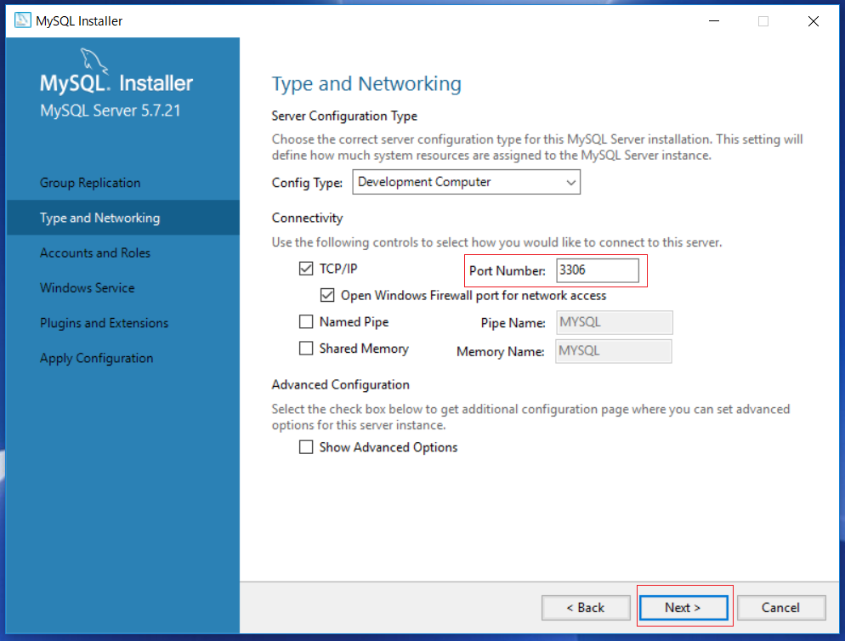845x641 pixels.
Task: Open Plugins and Extensions step
Action: coord(104,323)
